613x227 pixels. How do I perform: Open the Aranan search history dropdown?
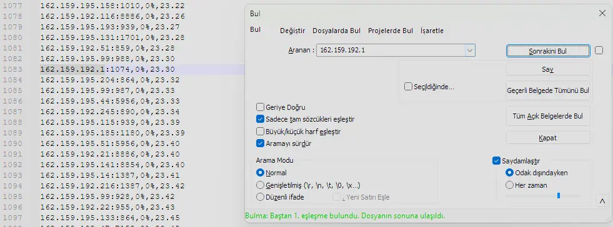(470, 51)
